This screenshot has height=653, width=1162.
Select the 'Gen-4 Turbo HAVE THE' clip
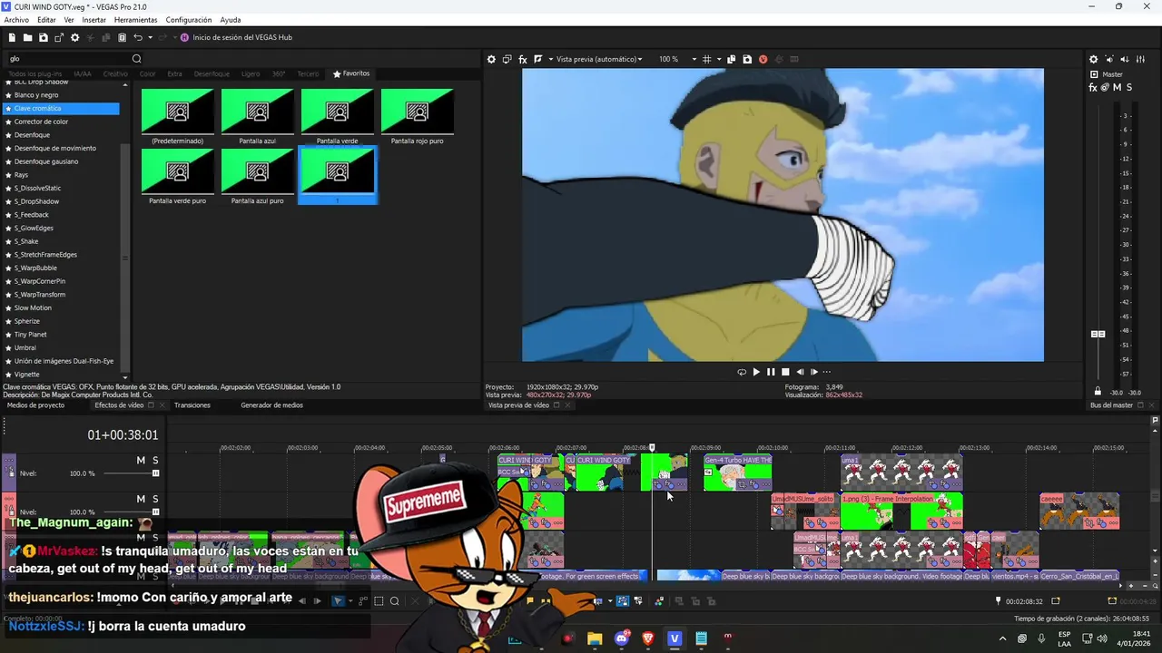point(738,473)
